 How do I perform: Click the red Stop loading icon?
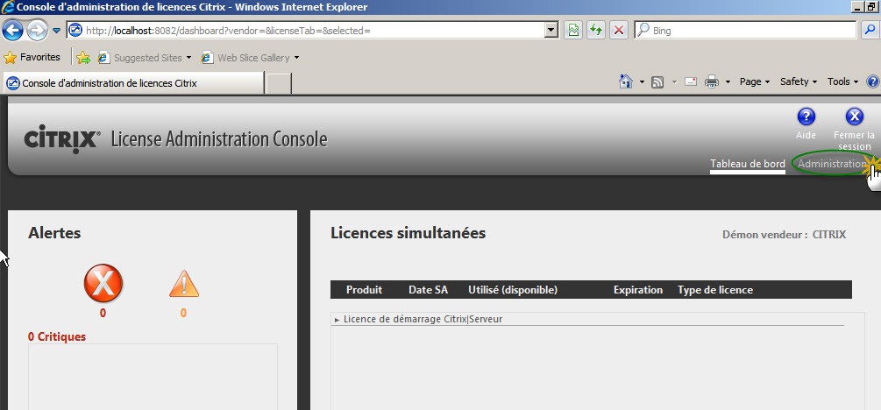pos(619,31)
